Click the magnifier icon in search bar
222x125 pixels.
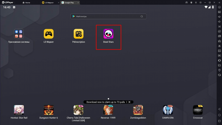141,17
